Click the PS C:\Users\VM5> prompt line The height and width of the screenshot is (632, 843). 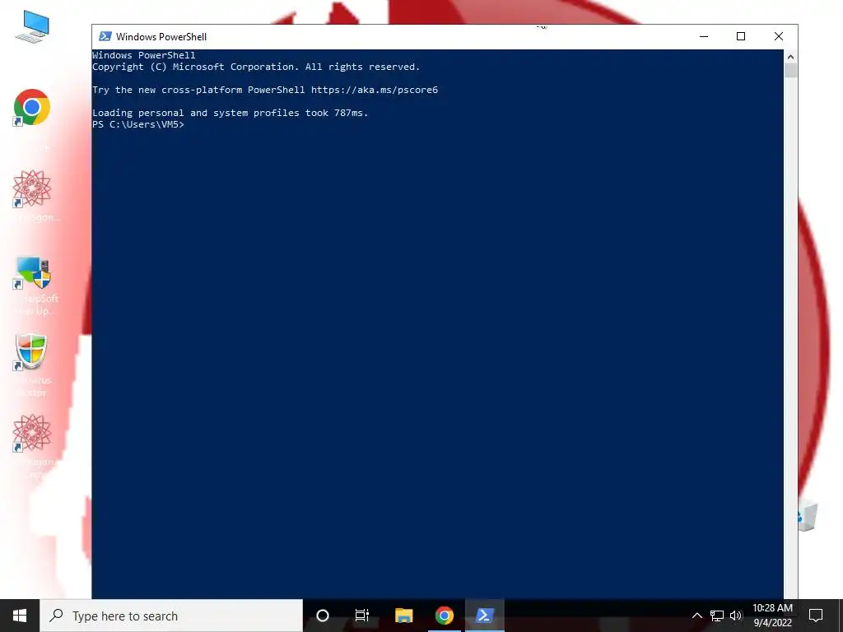138,125
